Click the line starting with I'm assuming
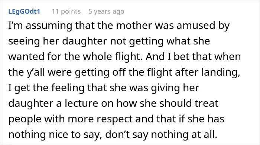260x145 pixels. point(119,26)
